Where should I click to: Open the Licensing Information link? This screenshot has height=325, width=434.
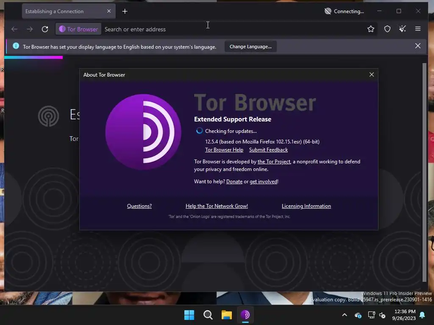tap(306, 206)
